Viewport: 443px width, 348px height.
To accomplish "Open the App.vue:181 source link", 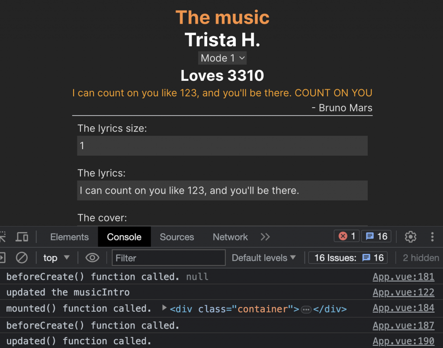I will pyautogui.click(x=404, y=277).
